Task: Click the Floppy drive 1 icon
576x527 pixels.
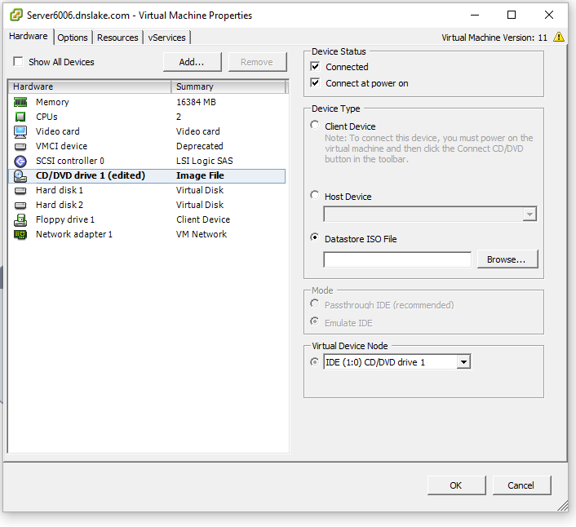Action: point(20,219)
